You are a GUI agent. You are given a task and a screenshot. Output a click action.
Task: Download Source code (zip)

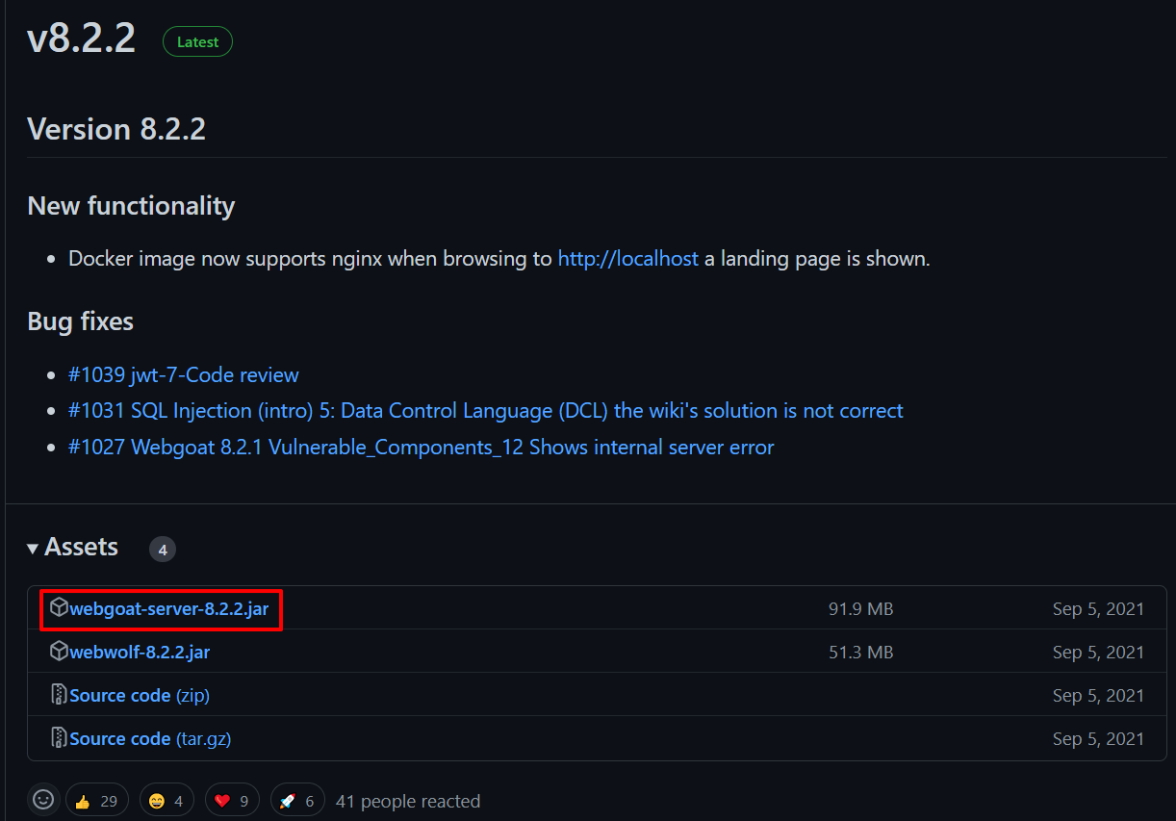pyautogui.click(x=140, y=695)
